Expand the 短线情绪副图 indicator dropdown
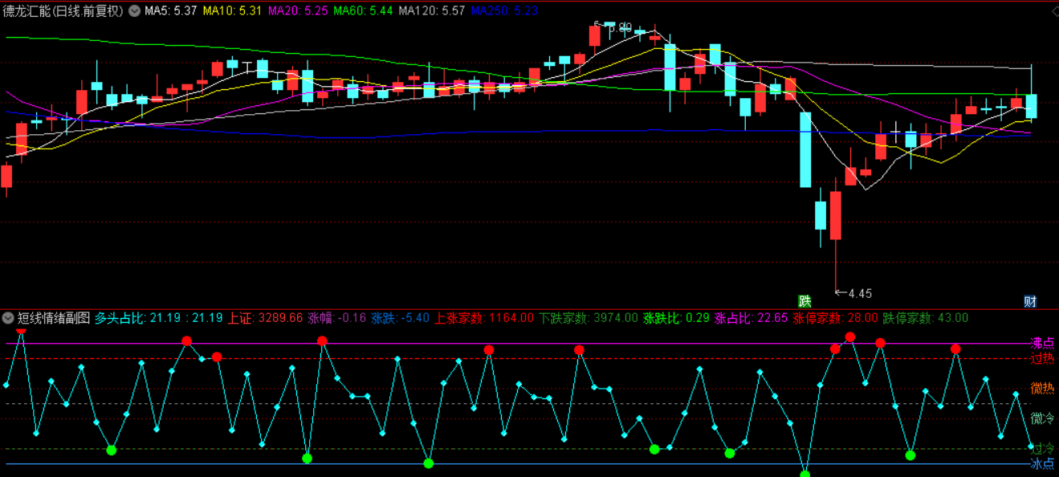This screenshot has width=1059, height=477. click(8, 318)
